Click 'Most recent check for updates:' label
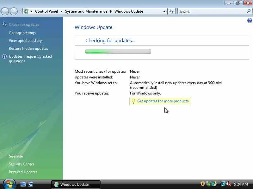The width and height of the screenshot is (253, 189). pyautogui.click(x=100, y=72)
